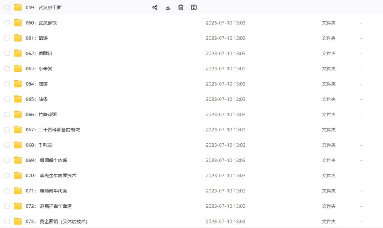Image resolution: width=383 pixels, height=228 pixels.
Task: Click the 2023-07-10 13:03 date for 073 黄金面馆
Action: click(226, 221)
